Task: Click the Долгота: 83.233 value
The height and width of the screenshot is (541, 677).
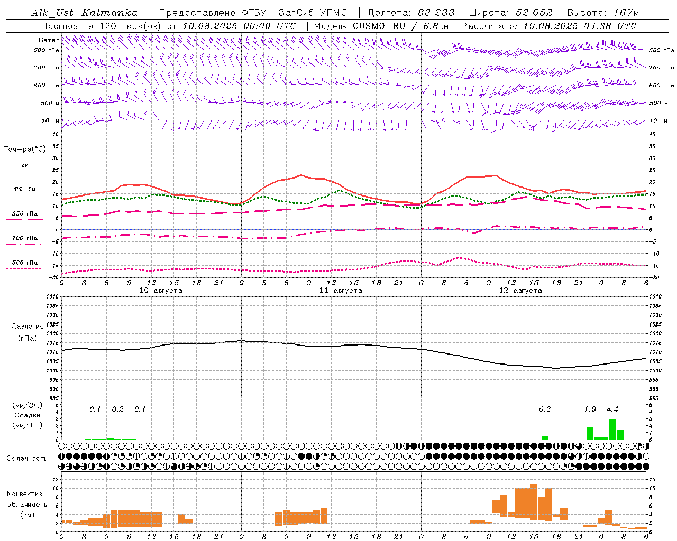Action: click(x=411, y=13)
